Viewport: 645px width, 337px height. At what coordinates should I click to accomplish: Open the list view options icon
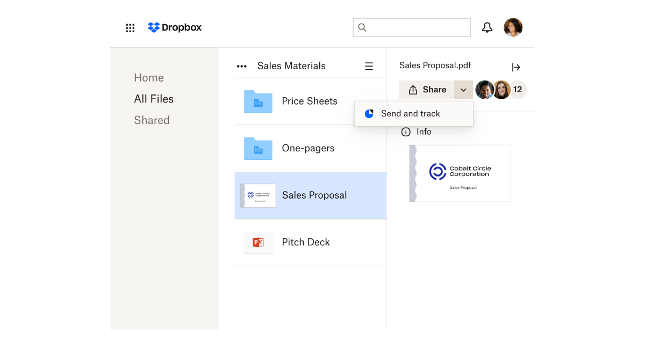369,66
